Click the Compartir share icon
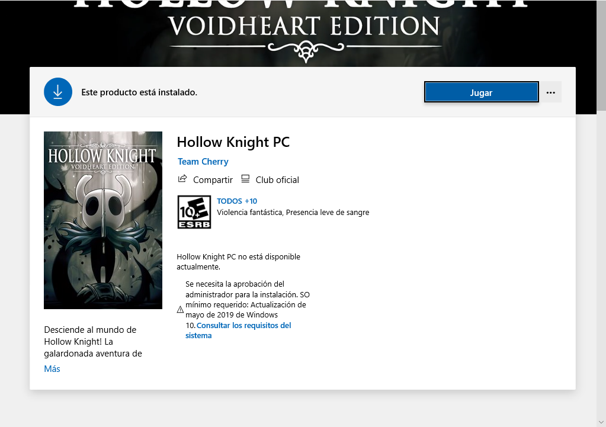 [x=182, y=179]
